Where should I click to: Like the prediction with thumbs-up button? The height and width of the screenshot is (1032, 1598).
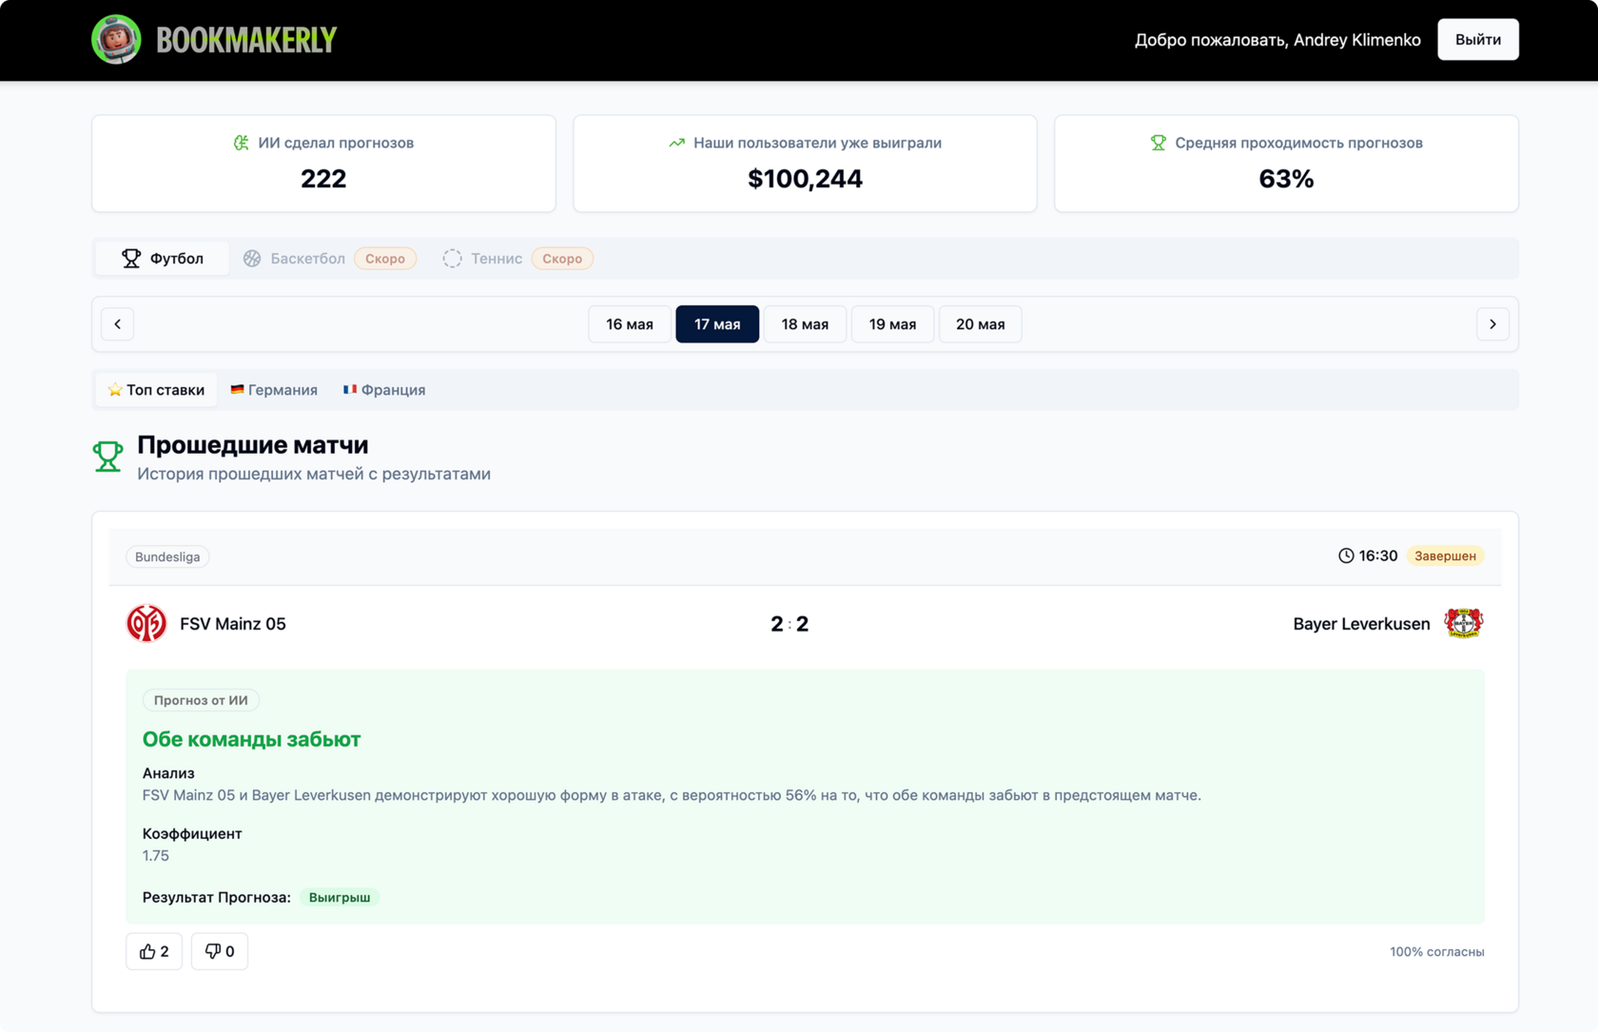click(x=154, y=951)
